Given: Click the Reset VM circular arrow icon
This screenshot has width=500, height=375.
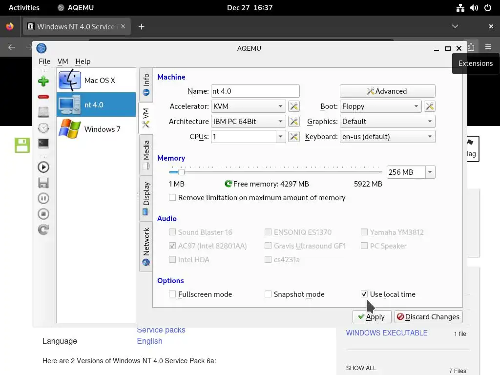Looking at the screenshot, I should [43, 229].
